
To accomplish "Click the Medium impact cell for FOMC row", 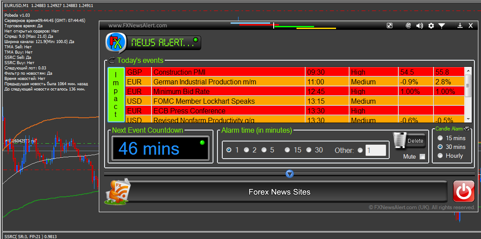I will tap(373, 101).
